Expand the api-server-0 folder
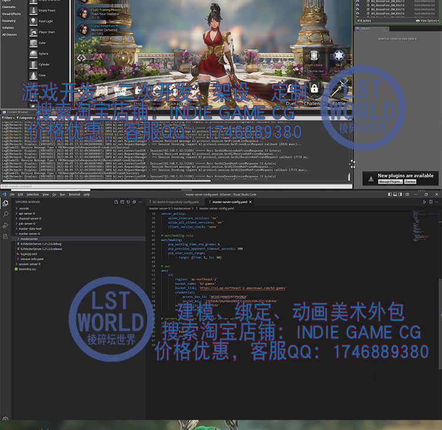 (x=27, y=214)
